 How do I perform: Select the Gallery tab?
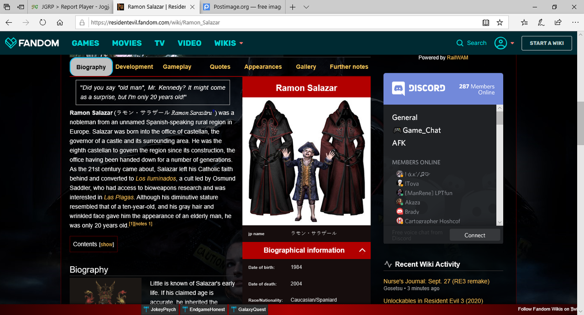306,66
